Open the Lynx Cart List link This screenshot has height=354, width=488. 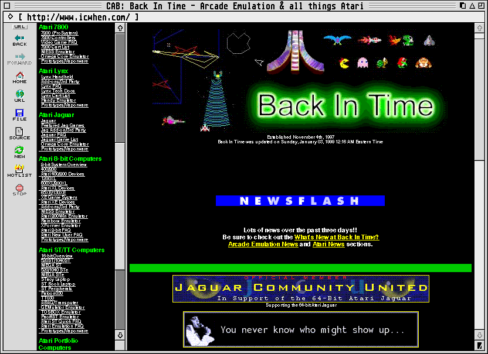point(56,95)
